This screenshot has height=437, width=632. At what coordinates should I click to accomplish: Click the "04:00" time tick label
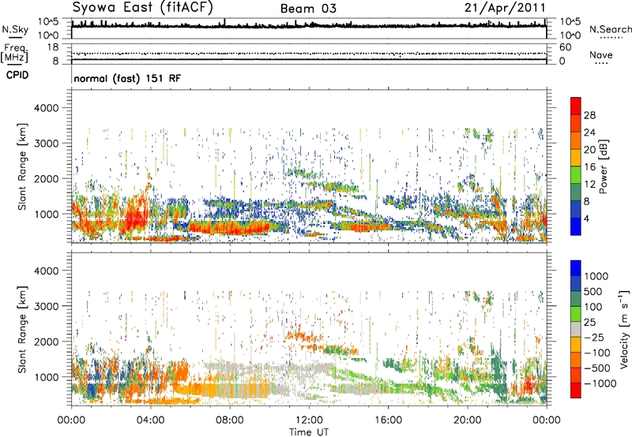150,420
